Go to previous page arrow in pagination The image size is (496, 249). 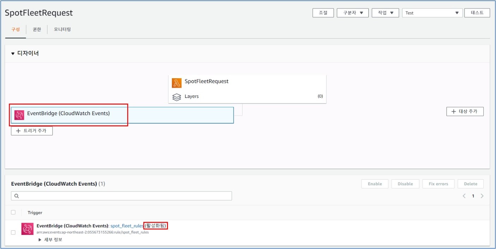pos(464,196)
